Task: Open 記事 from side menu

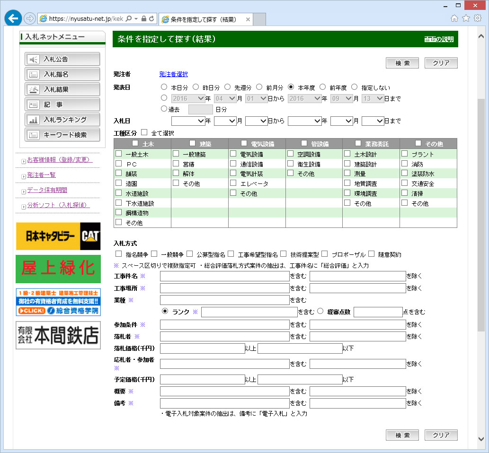Action: coord(62,105)
